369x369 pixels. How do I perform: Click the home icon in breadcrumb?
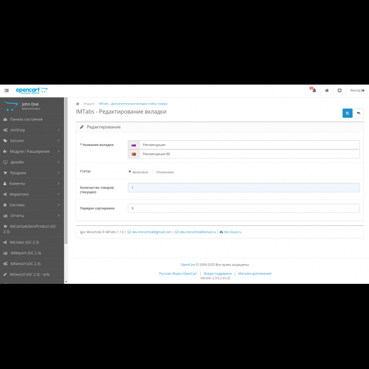coord(78,104)
